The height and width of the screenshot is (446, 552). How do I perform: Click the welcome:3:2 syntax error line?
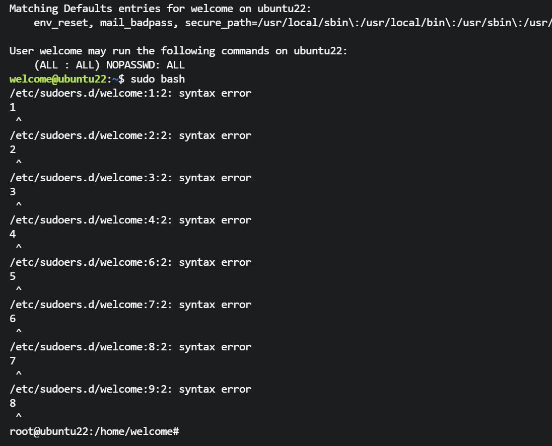click(x=130, y=178)
